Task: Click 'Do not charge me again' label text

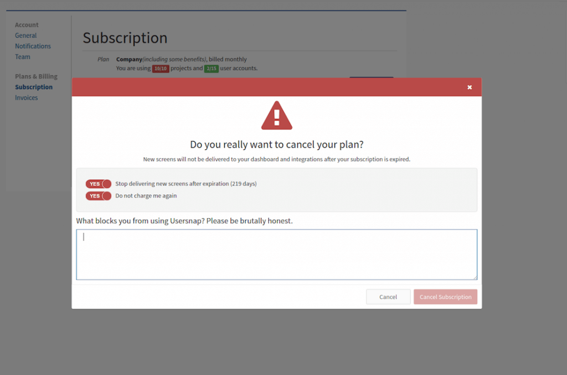Action: [146, 196]
